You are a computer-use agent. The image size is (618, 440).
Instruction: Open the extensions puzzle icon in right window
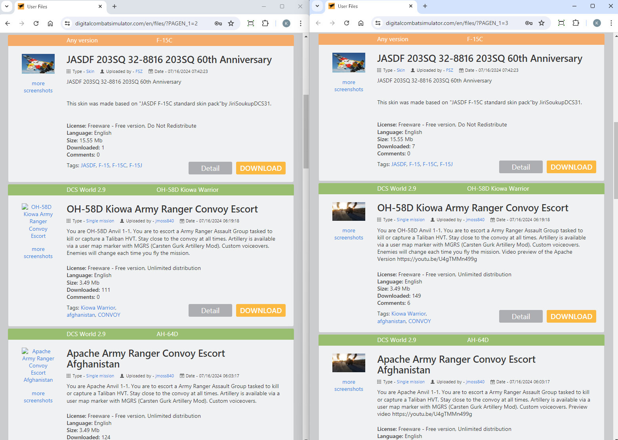click(x=576, y=23)
